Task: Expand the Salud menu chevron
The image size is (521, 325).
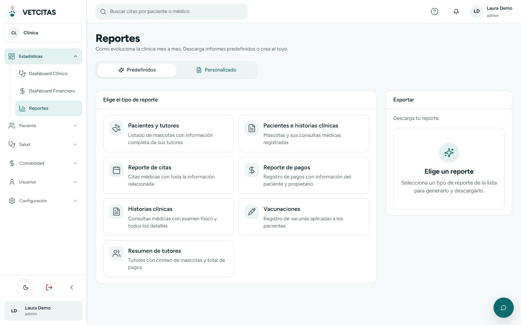Action: (75, 144)
